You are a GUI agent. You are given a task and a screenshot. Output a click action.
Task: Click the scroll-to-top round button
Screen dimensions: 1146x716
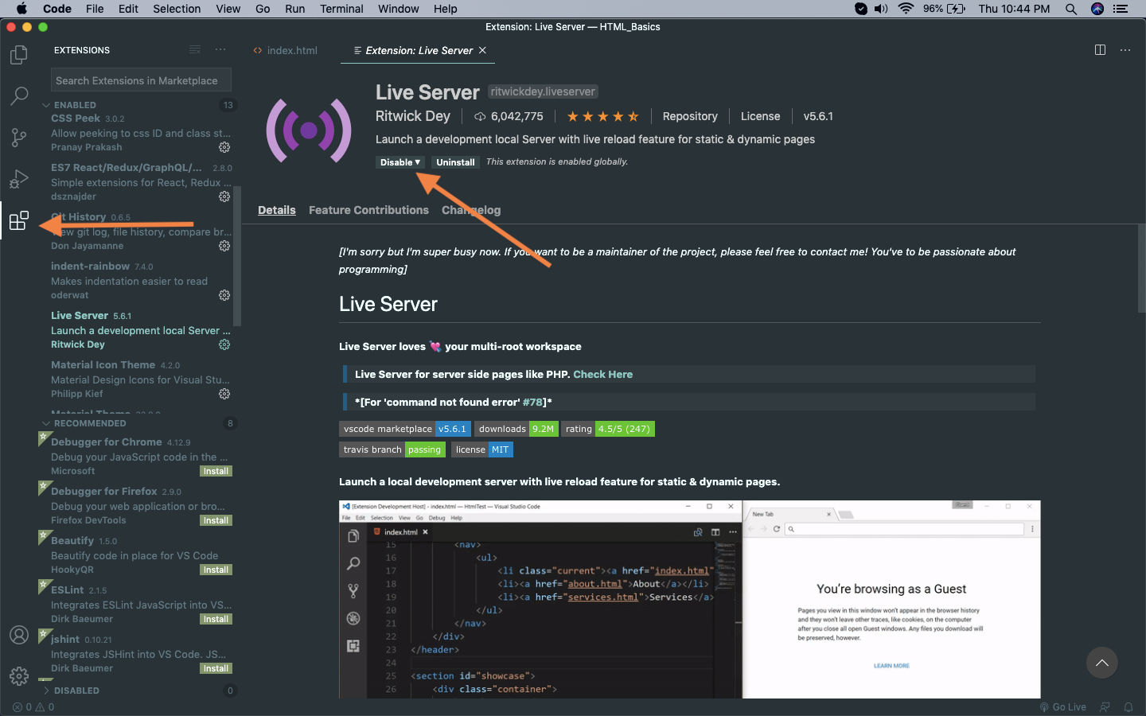coord(1102,663)
